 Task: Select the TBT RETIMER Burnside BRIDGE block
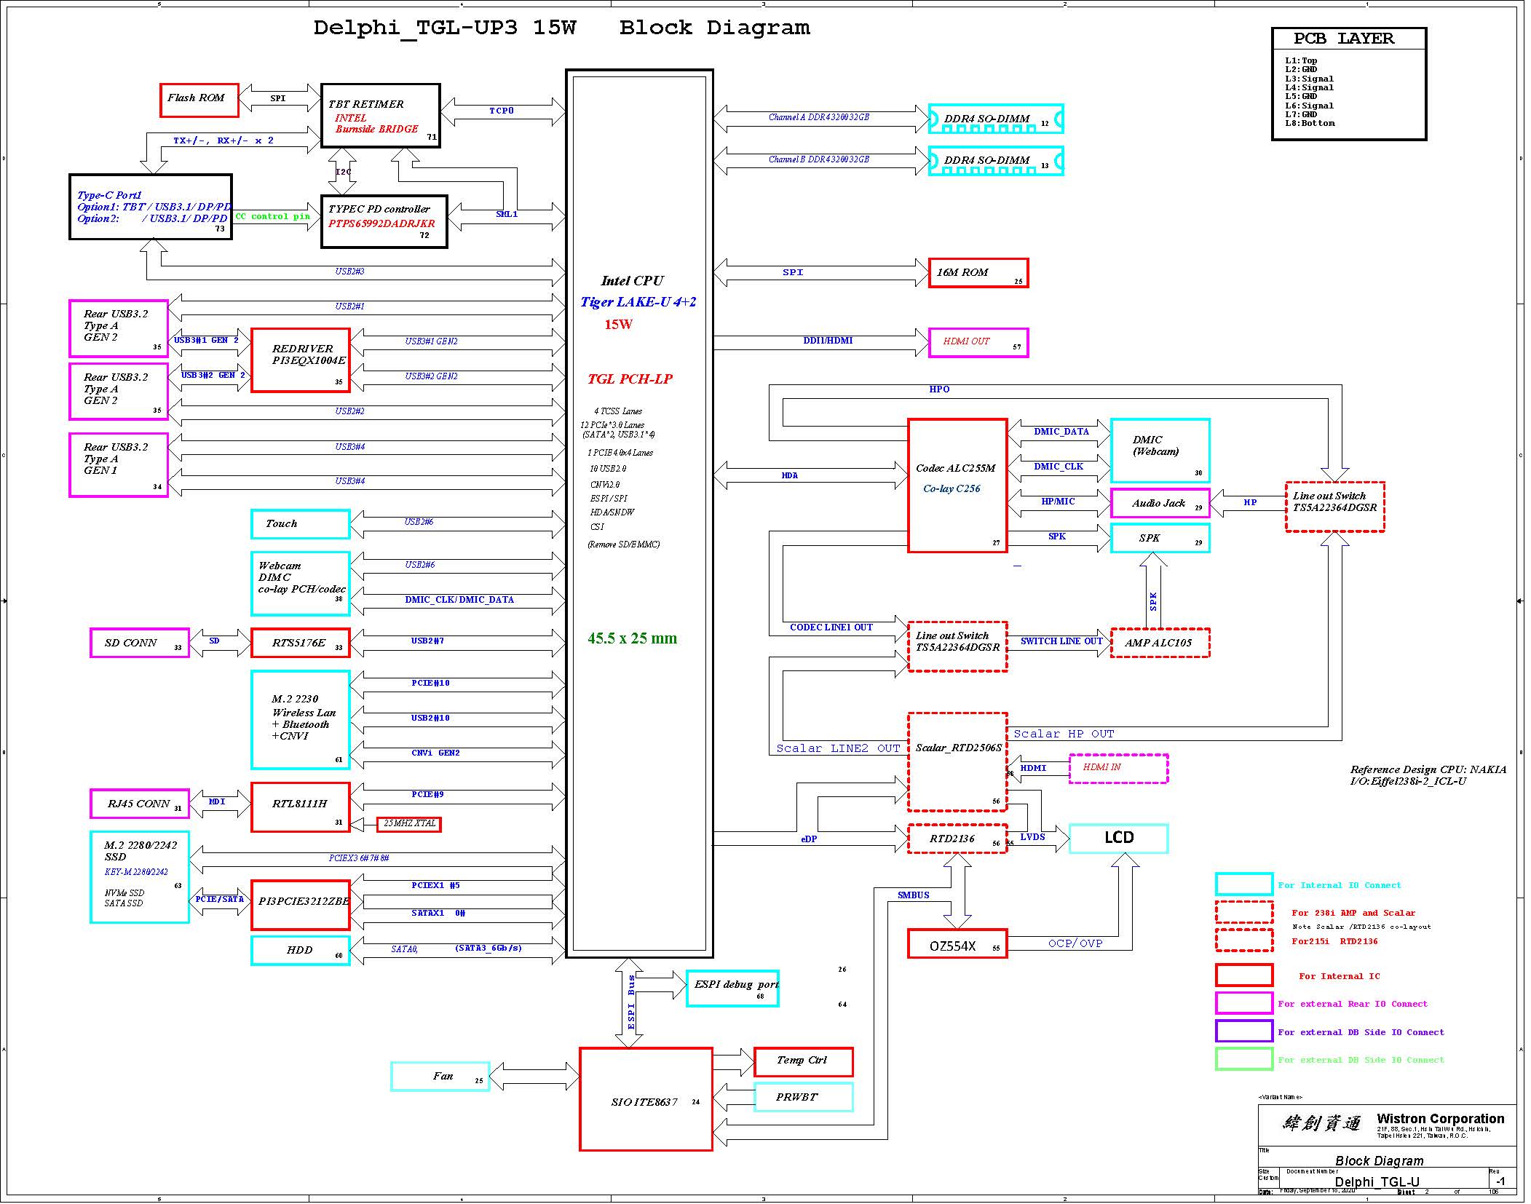tap(381, 116)
